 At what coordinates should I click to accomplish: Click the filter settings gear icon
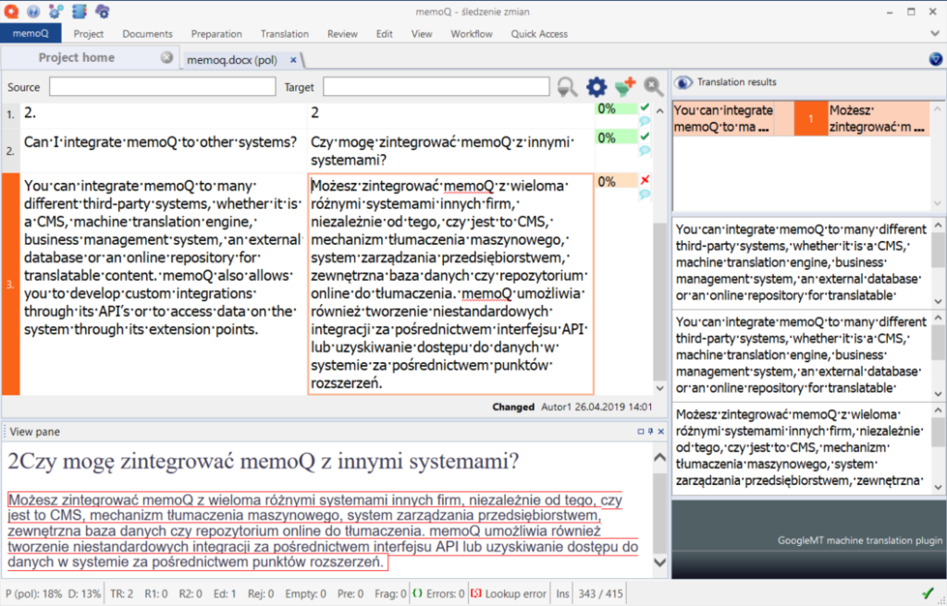tap(596, 87)
